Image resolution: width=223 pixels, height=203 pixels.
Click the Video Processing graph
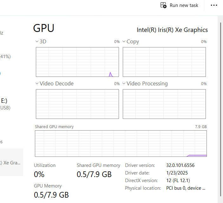(164, 104)
